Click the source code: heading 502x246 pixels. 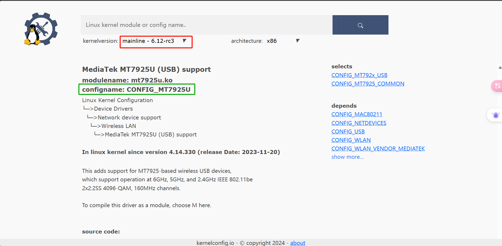click(101, 232)
